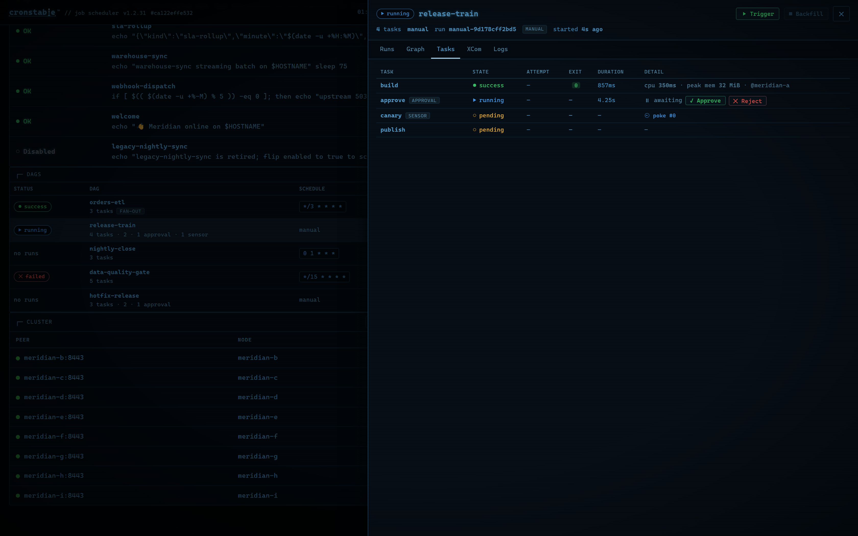Click peer meridian-h:8443
The height and width of the screenshot is (536, 858).
pyautogui.click(x=54, y=476)
